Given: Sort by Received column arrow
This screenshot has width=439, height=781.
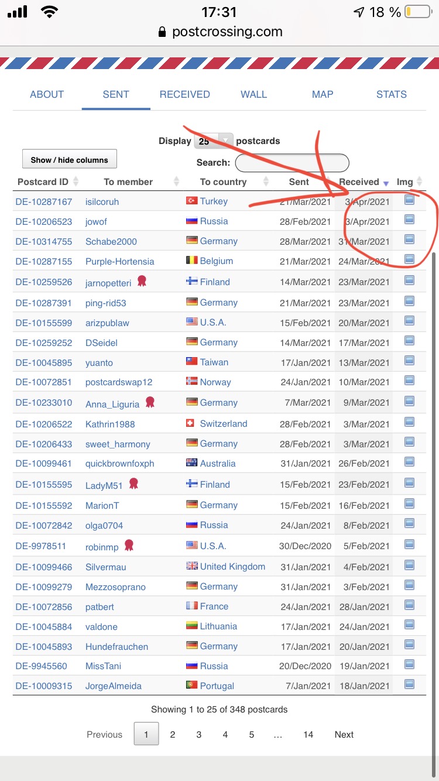Looking at the screenshot, I should (x=386, y=183).
